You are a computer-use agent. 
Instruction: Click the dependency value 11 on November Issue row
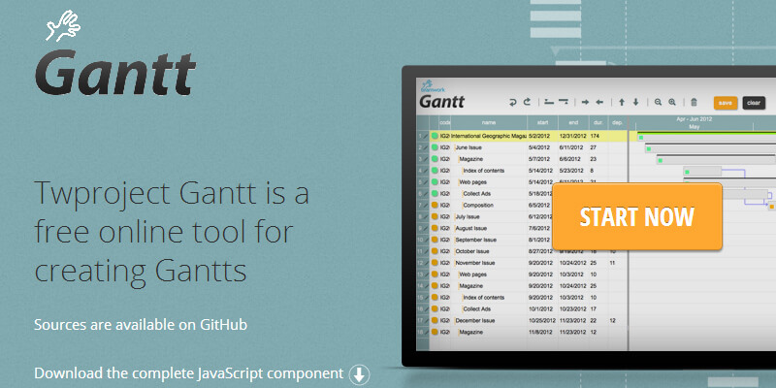[613, 263]
